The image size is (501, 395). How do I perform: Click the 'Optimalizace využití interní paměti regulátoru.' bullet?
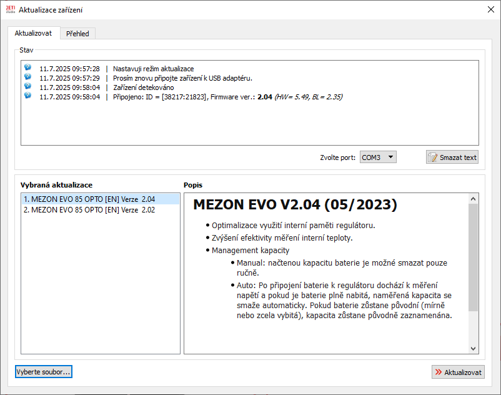pos(293,225)
